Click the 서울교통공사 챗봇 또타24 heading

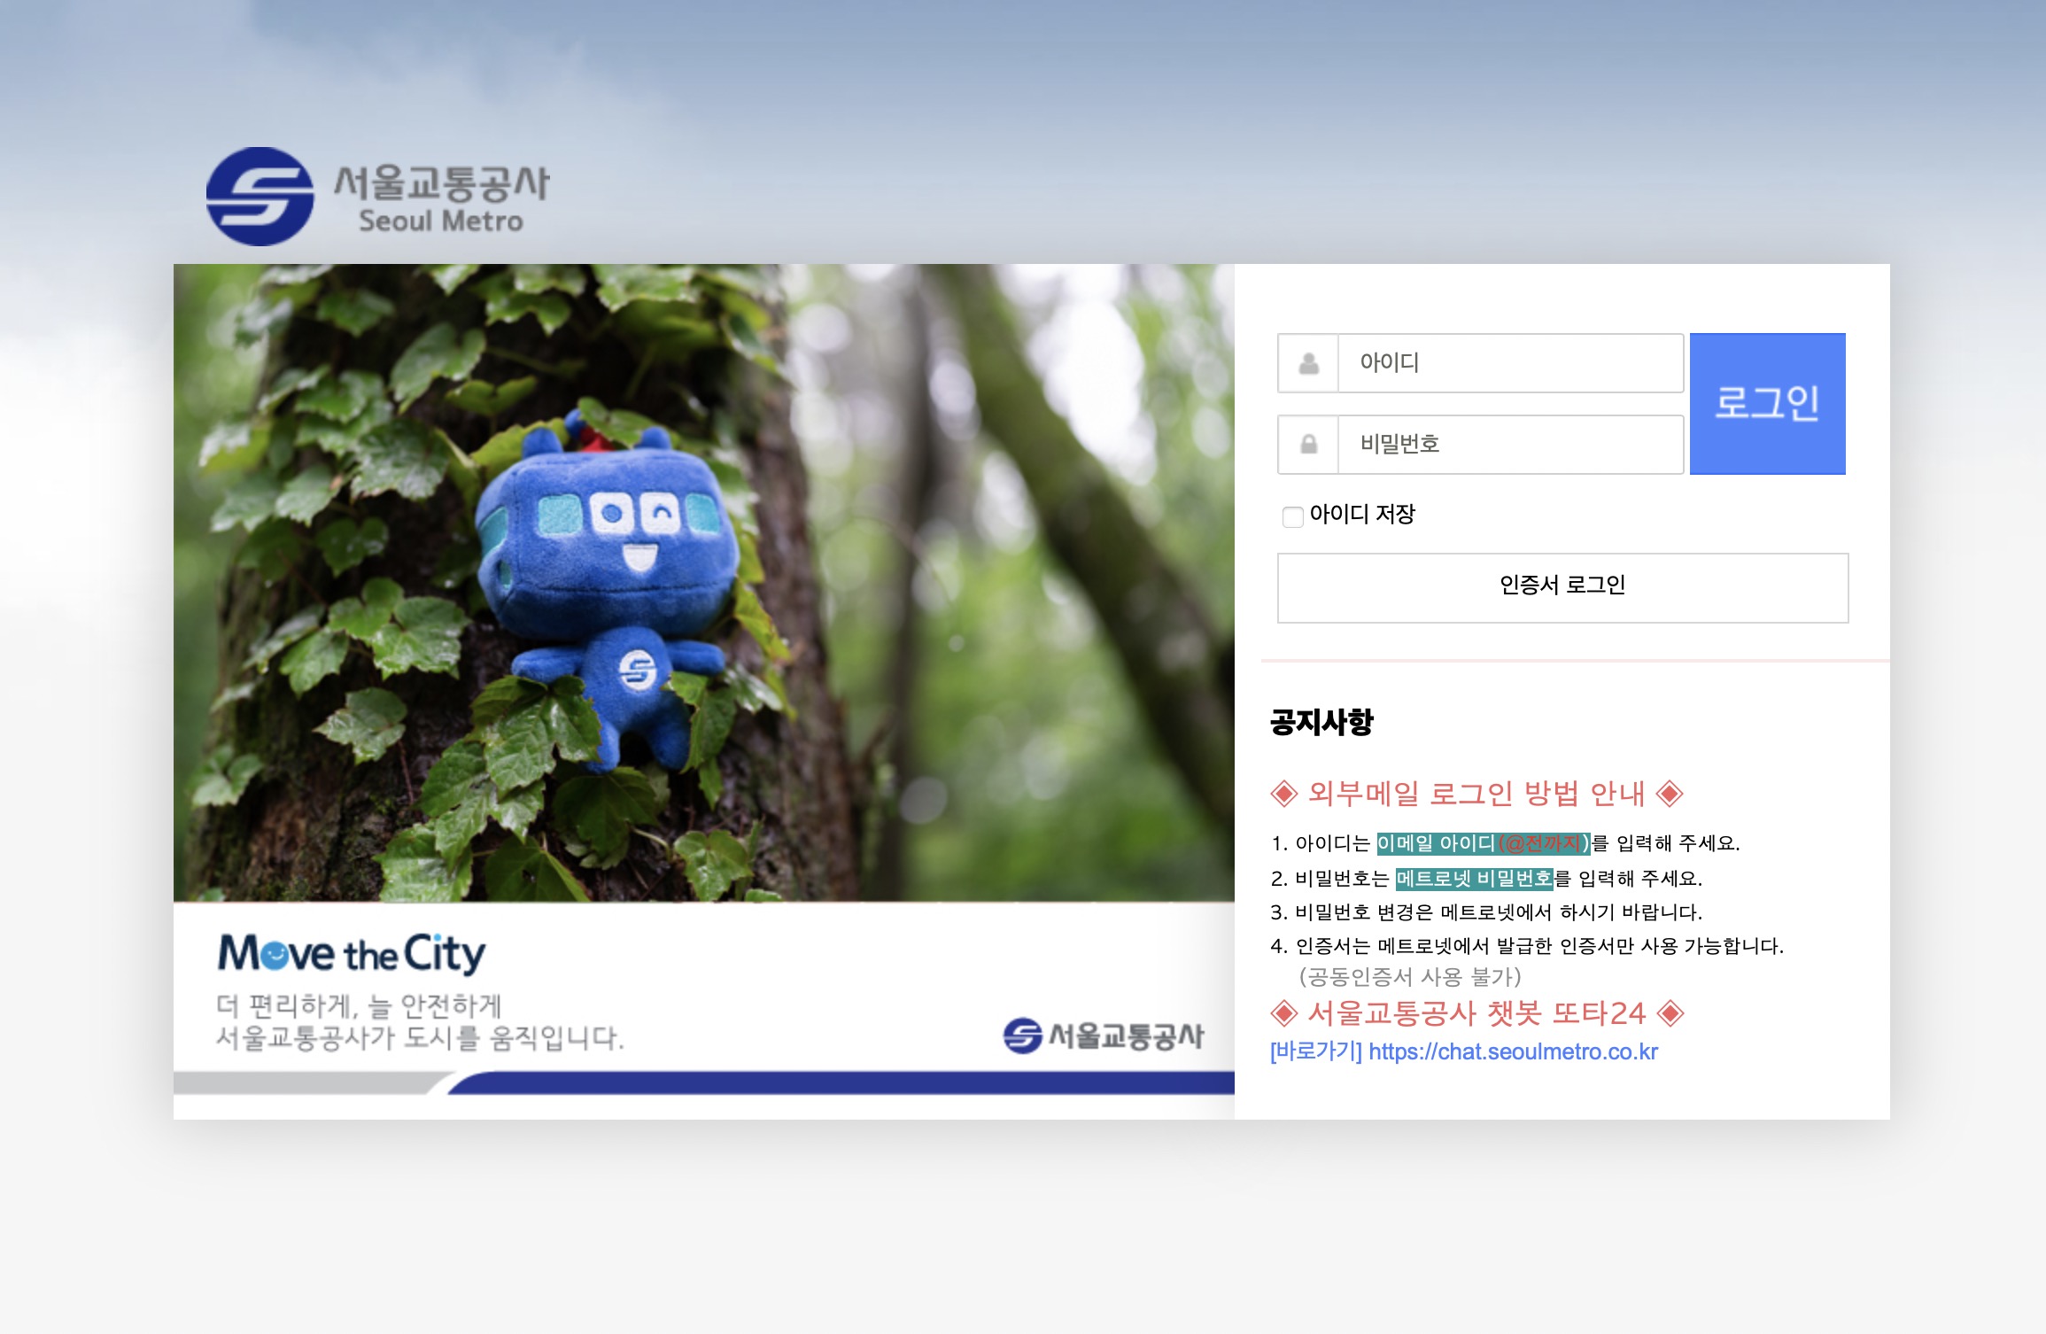1476,1013
